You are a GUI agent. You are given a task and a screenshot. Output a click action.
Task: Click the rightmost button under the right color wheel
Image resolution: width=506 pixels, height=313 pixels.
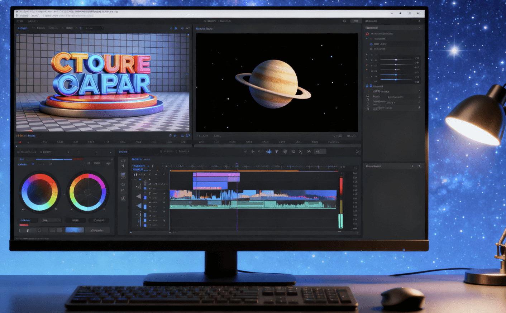99,220
